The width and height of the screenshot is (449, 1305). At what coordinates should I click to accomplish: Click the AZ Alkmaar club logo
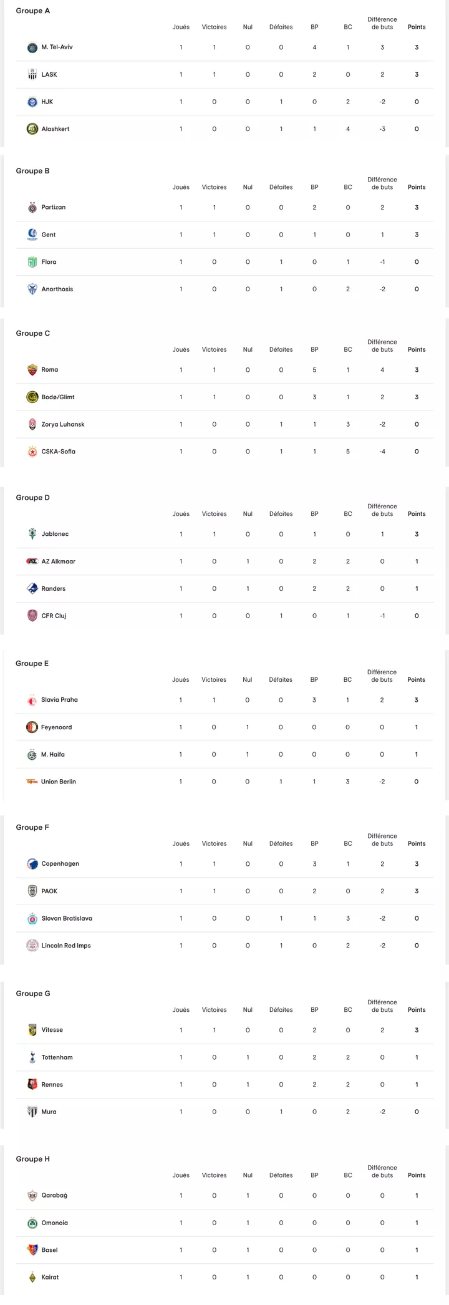[x=32, y=561]
